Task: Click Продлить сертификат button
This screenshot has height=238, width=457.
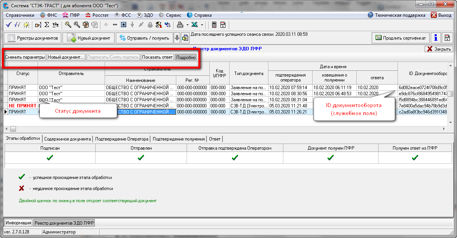Action: [401, 38]
